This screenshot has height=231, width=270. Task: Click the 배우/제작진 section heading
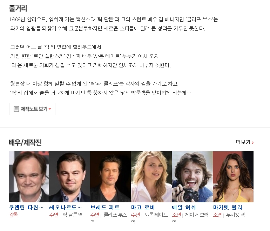(25, 143)
